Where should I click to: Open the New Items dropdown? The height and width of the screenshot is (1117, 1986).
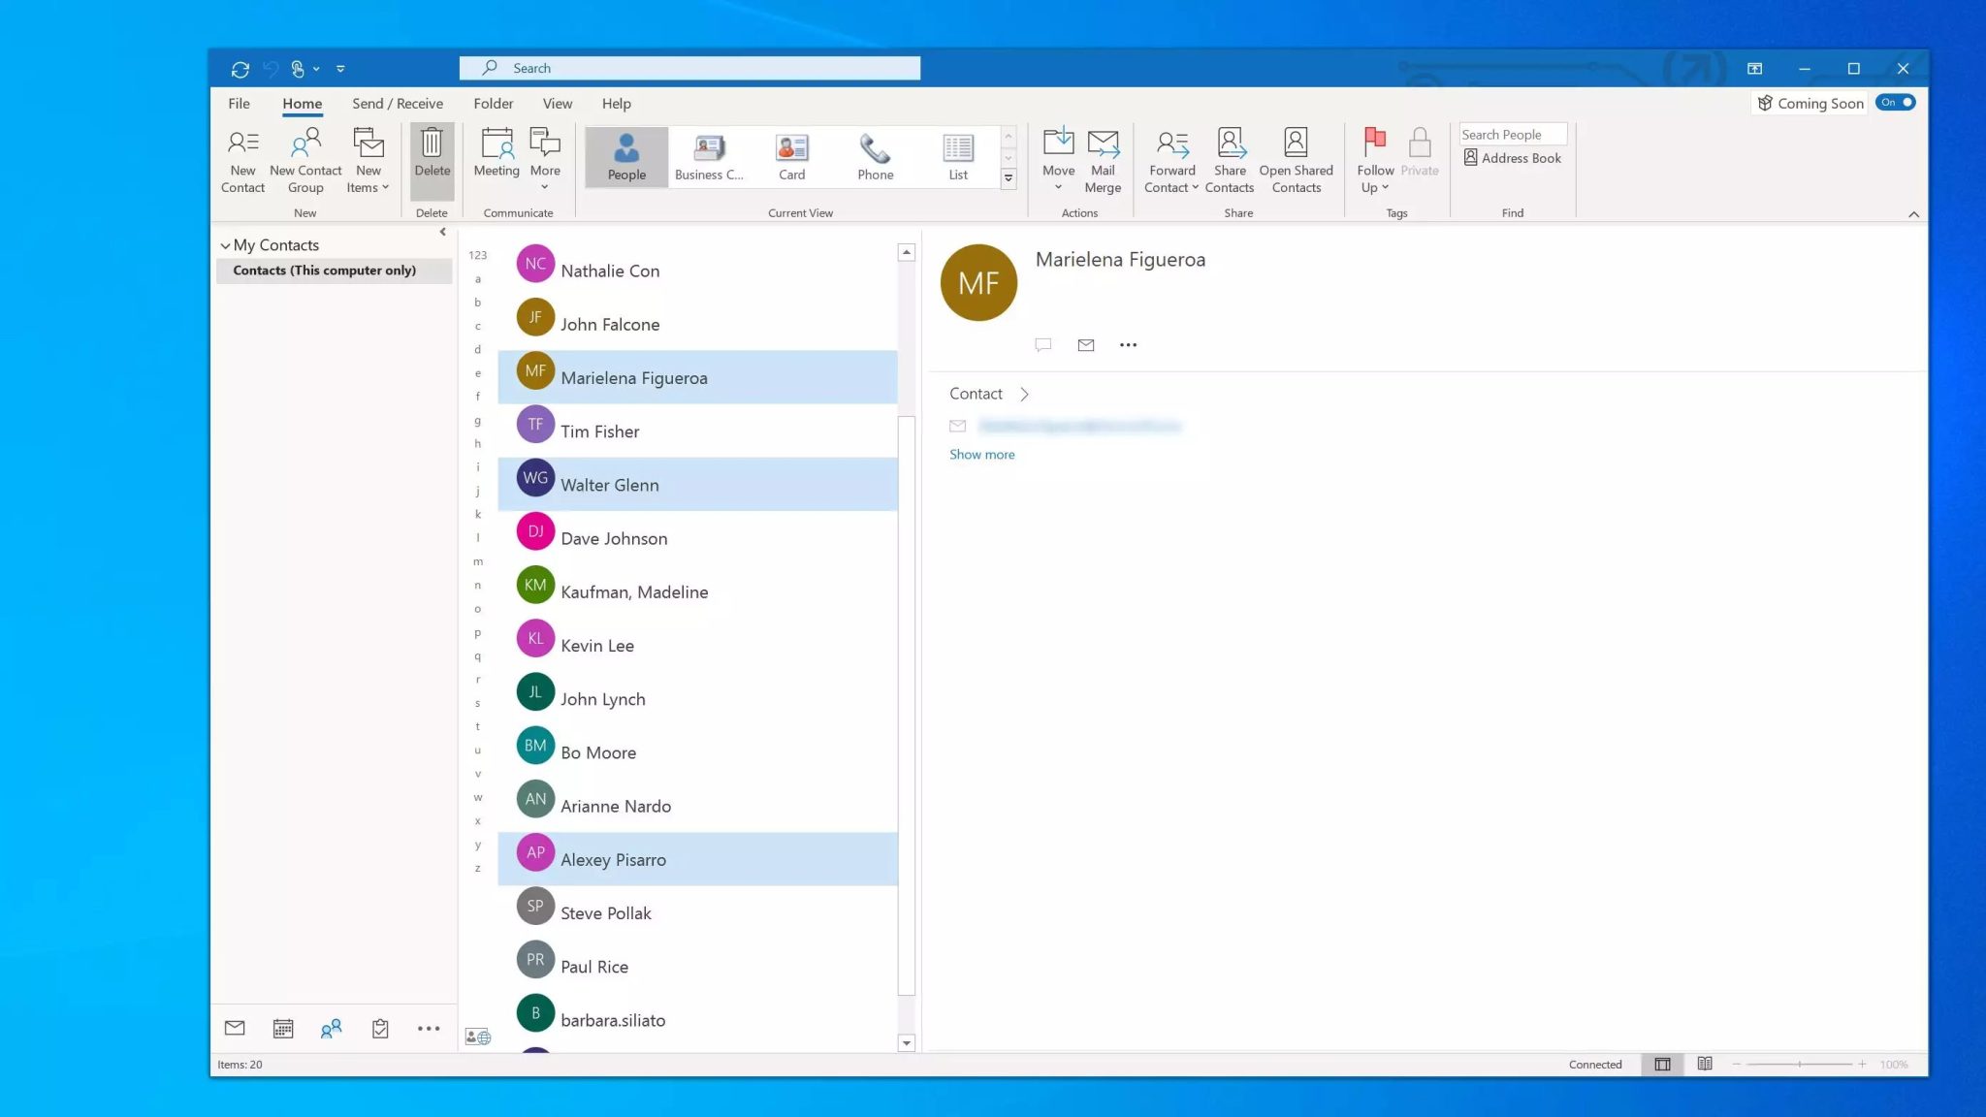[367, 158]
